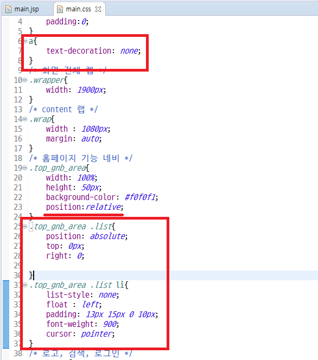
Task: Click the text-decoration: none declaration
Action: [93, 51]
